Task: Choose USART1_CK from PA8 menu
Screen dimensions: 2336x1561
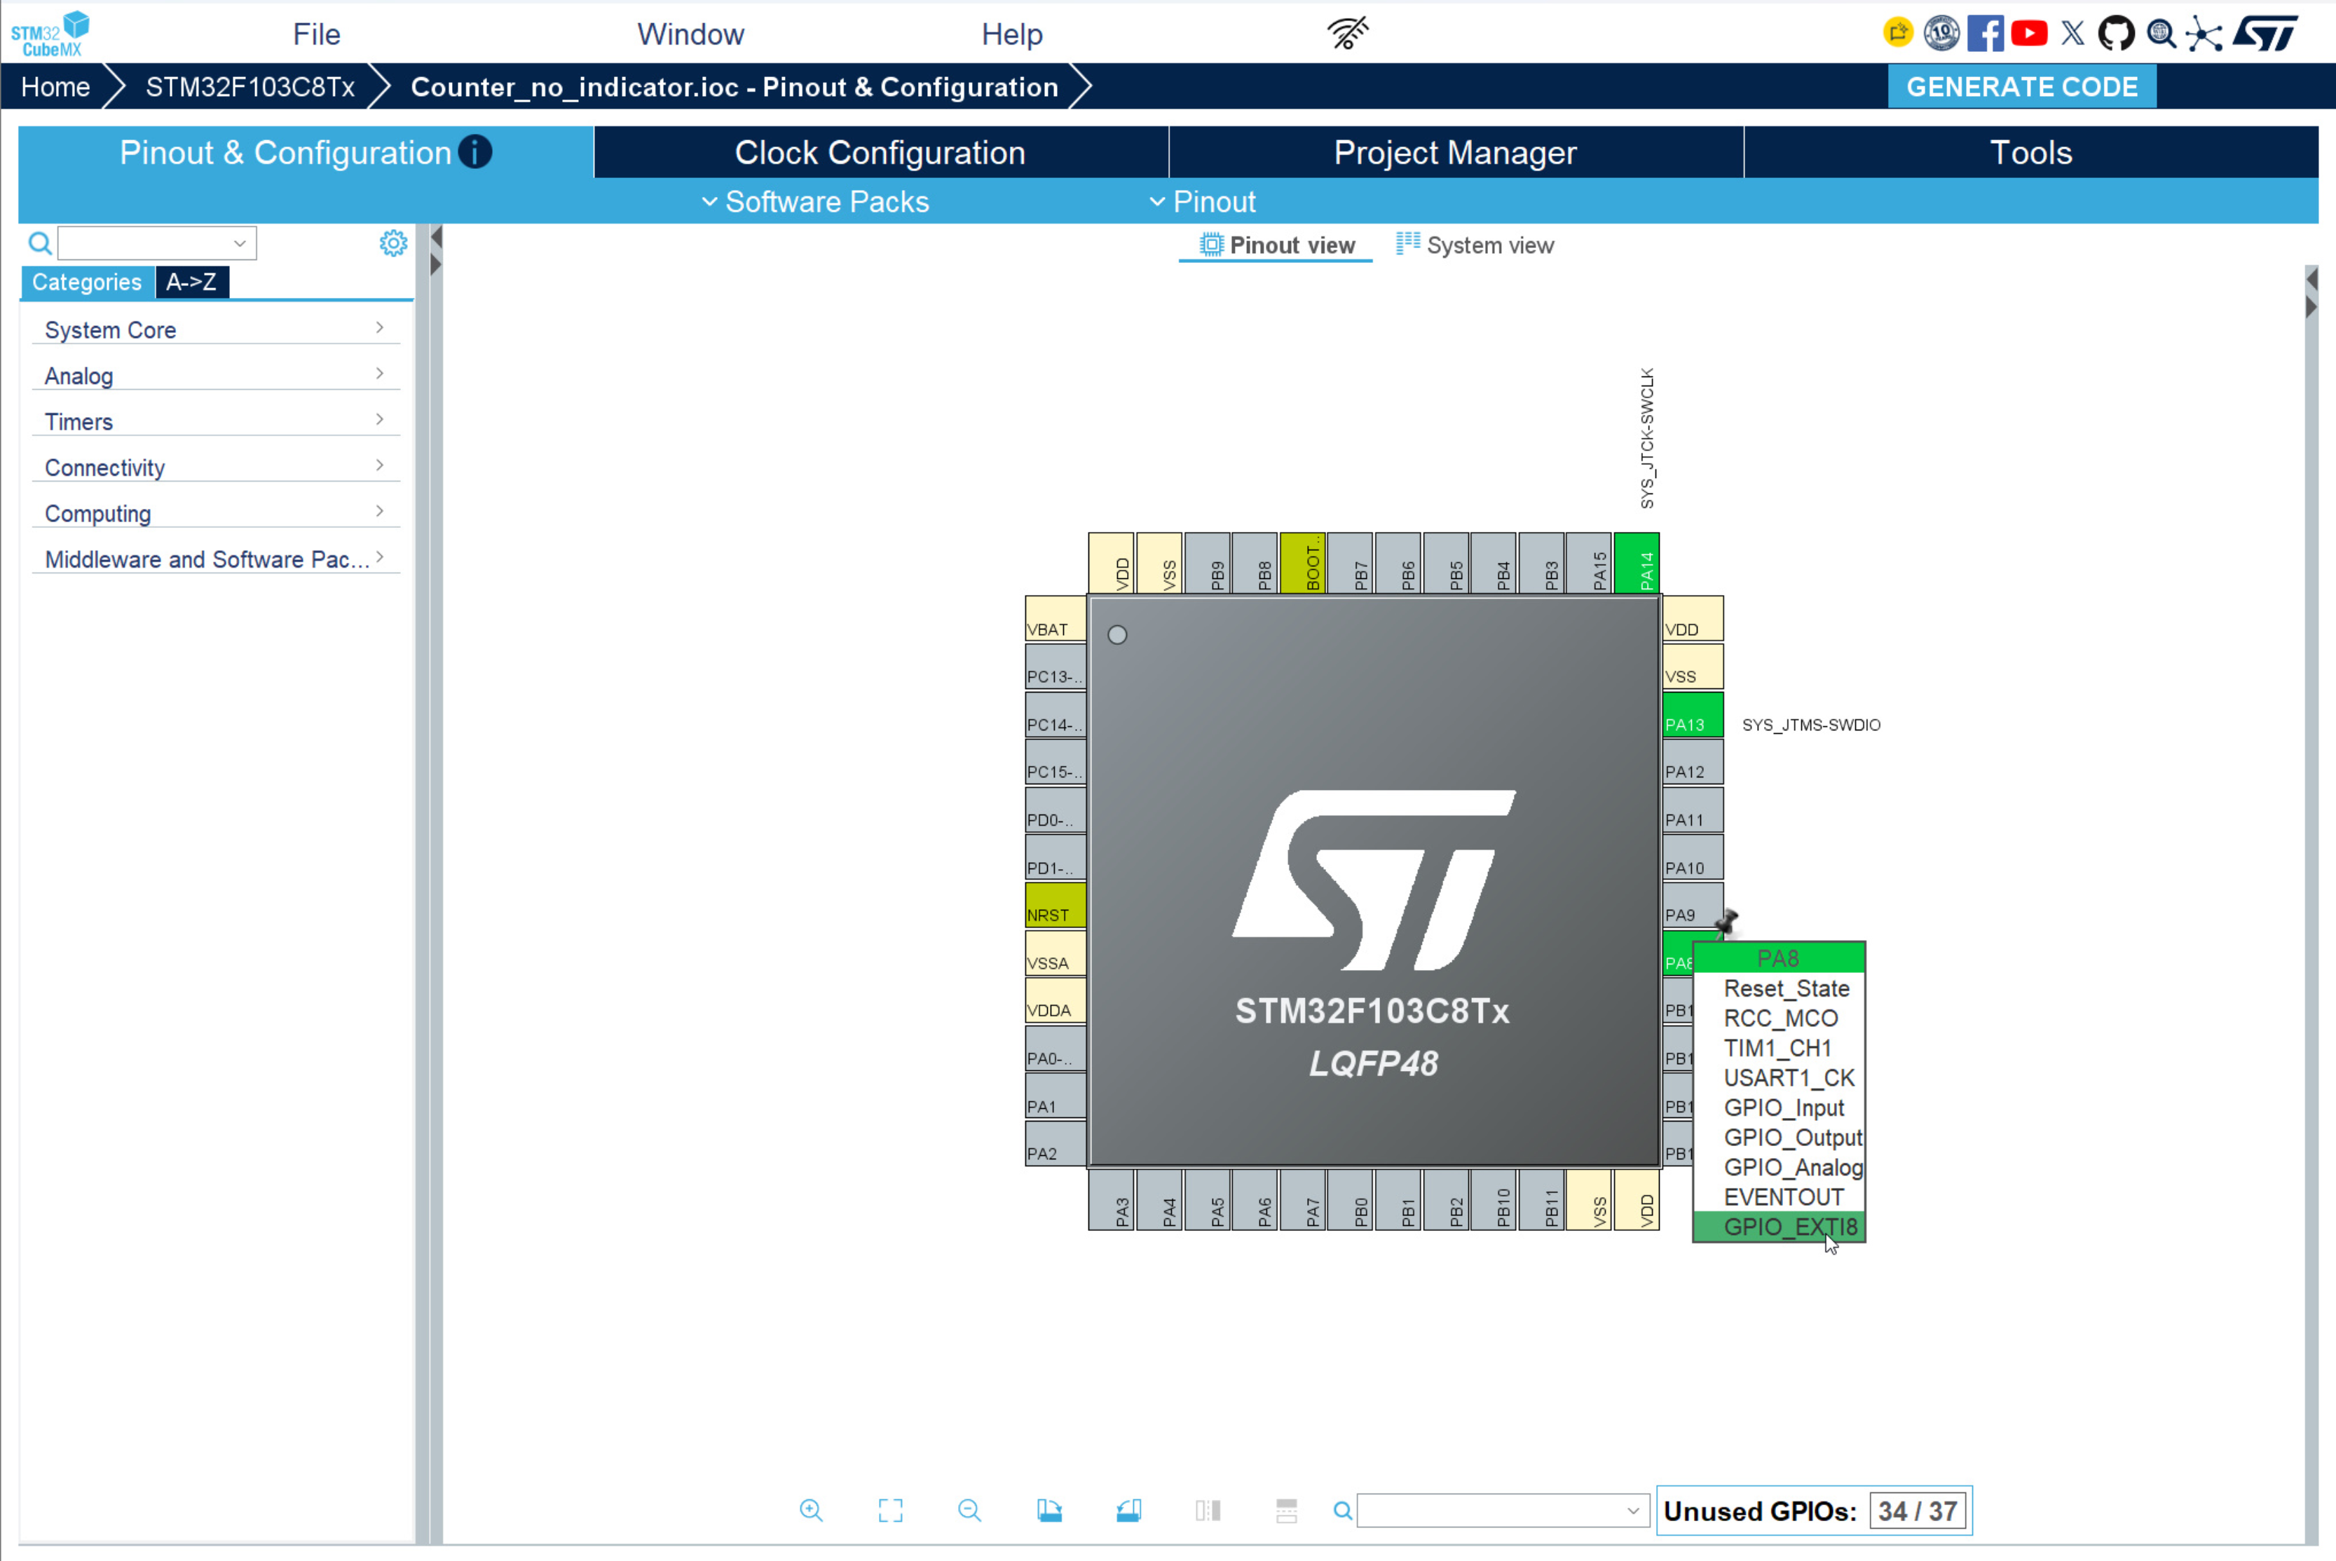Action: tap(1780, 1078)
